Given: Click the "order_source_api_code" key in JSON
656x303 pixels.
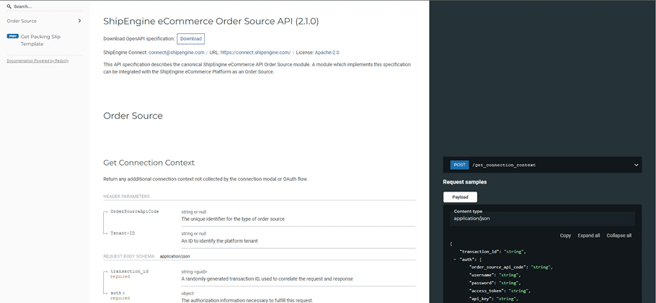Looking at the screenshot, I should pyautogui.click(x=497, y=267).
